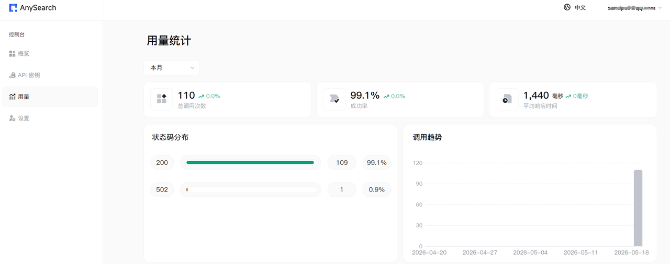Click the 2026-05-18 axis date label

pyautogui.click(x=631, y=253)
